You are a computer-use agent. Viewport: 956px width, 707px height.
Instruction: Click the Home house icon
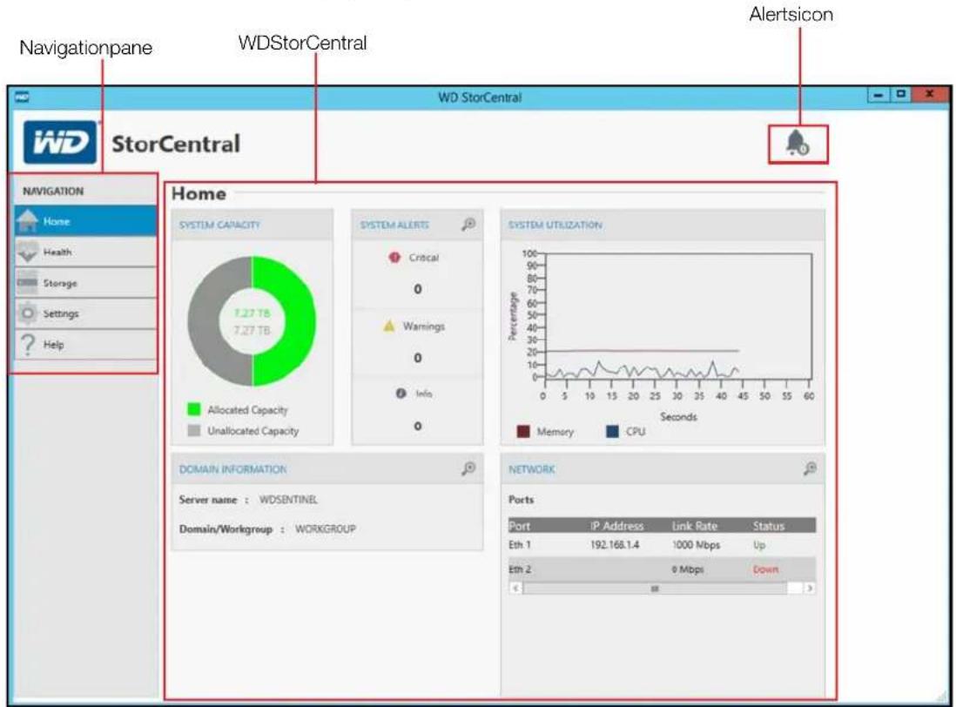pyautogui.click(x=28, y=220)
